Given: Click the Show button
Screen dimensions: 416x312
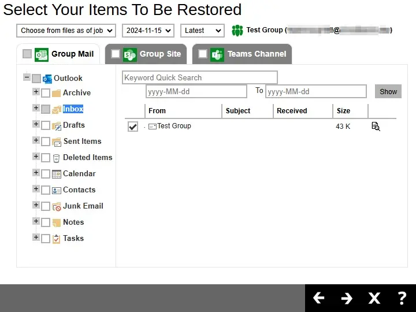Looking at the screenshot, I should (388, 91).
